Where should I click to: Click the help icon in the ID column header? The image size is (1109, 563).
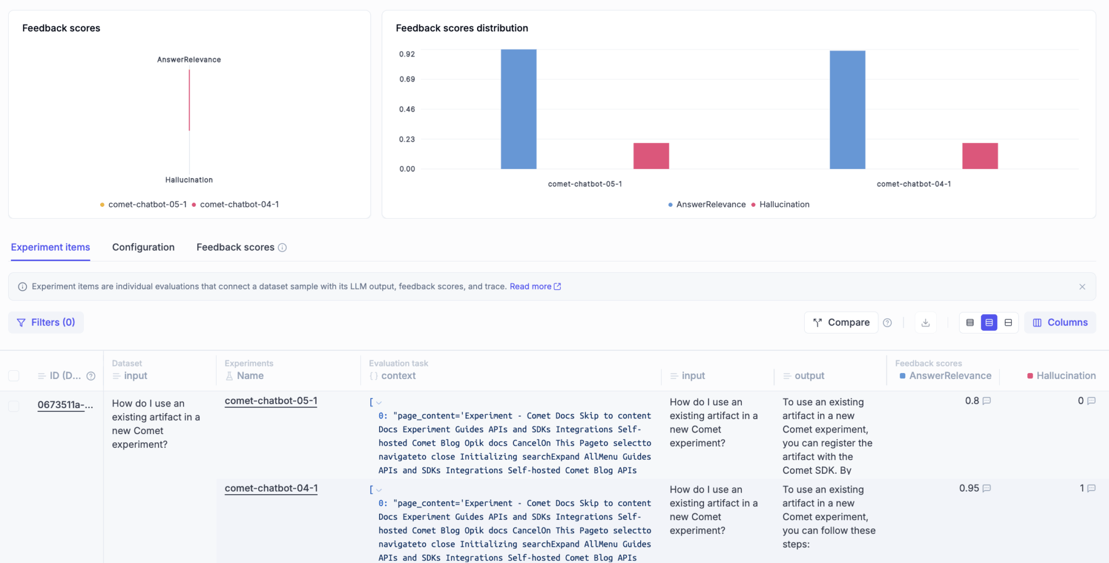pyautogui.click(x=91, y=376)
